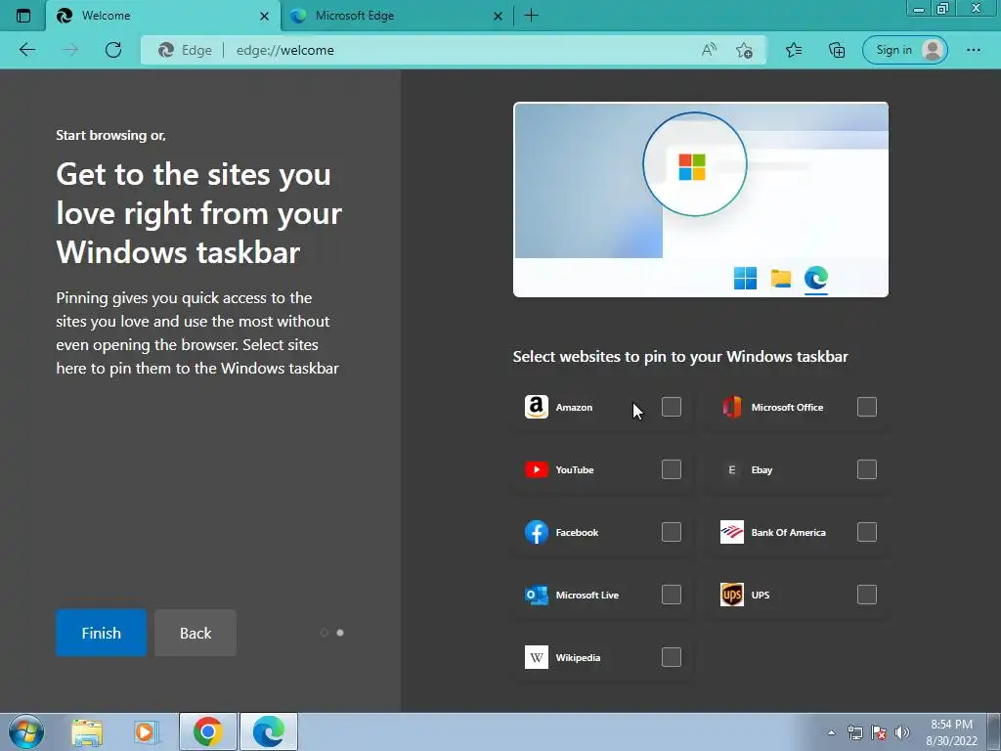Screen dimensions: 1001x751
Task: Click the Finish button
Action: tap(101, 633)
